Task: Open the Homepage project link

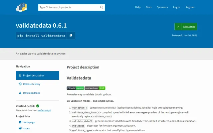Action: (29, 122)
